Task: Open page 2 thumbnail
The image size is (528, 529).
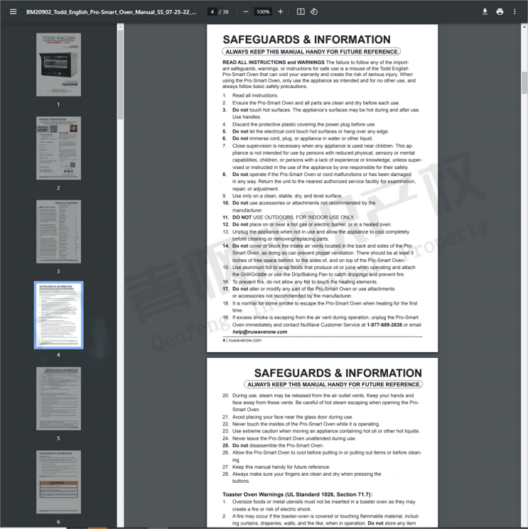Action: (x=58, y=148)
